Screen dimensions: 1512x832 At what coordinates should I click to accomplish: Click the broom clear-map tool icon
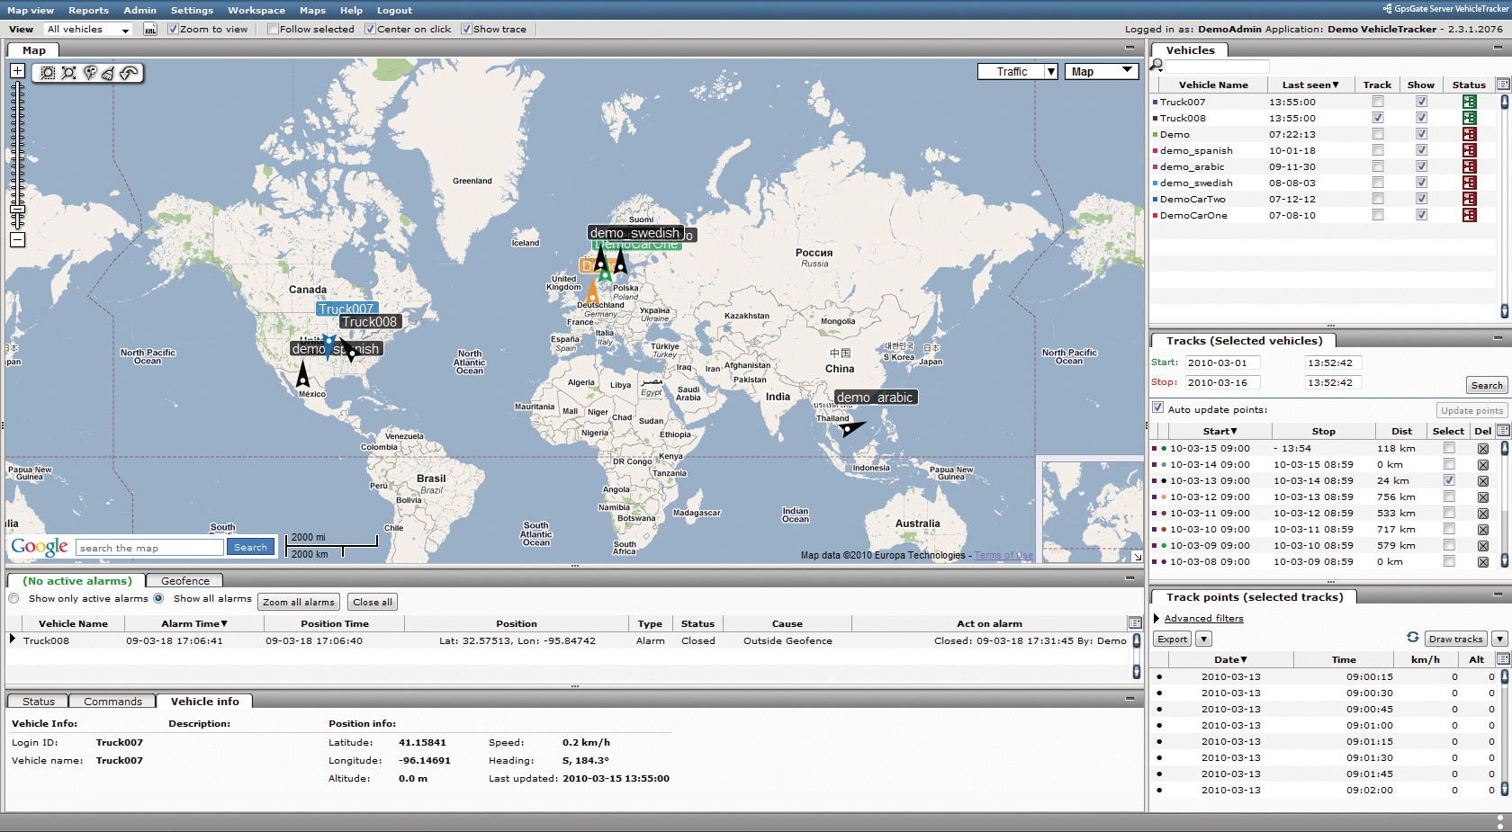tap(108, 73)
